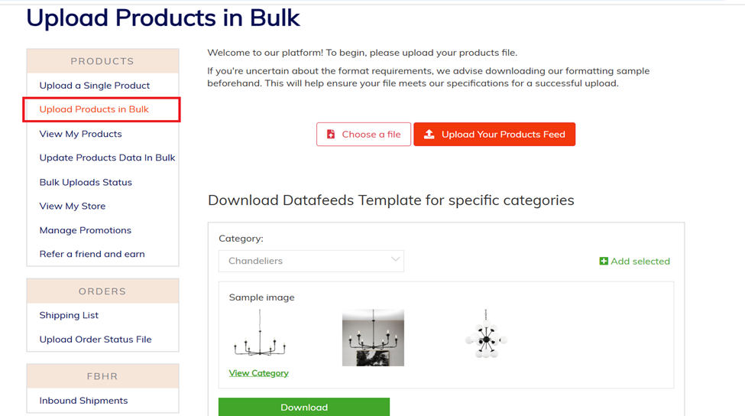Go to View My Products
The height and width of the screenshot is (416, 745).
point(81,134)
